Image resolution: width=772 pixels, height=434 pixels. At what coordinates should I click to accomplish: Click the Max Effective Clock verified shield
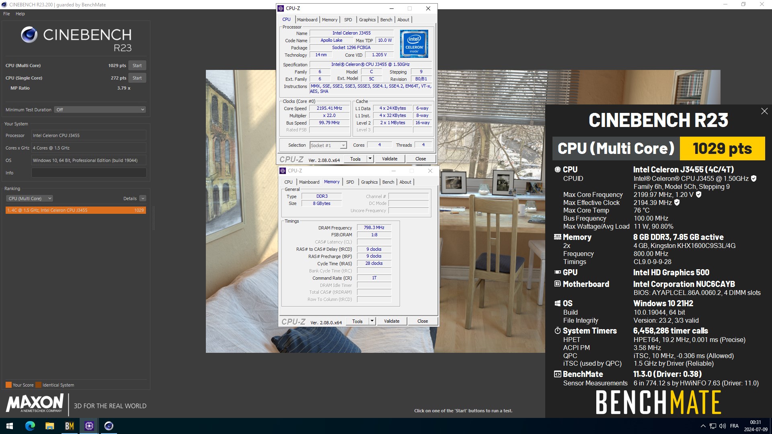click(x=677, y=203)
